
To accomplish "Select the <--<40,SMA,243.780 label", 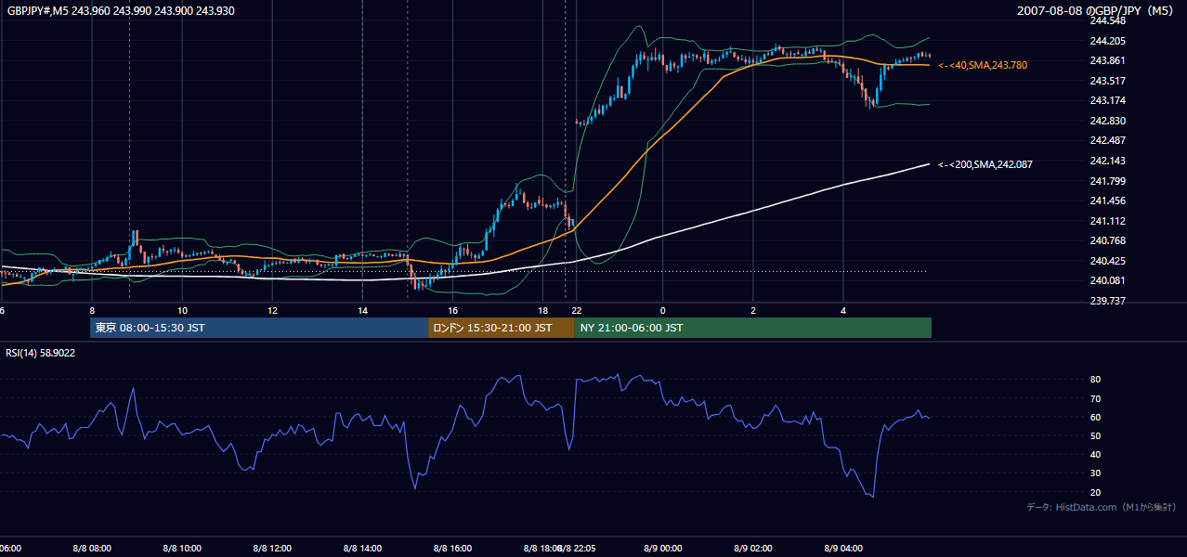I will click(983, 65).
